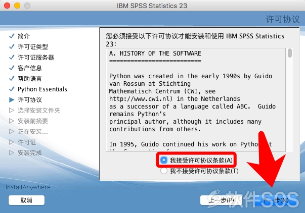Viewport: 305px width, 213px height.
Task: Select the 许可证服务器 step label
Action: pyautogui.click(x=36, y=57)
